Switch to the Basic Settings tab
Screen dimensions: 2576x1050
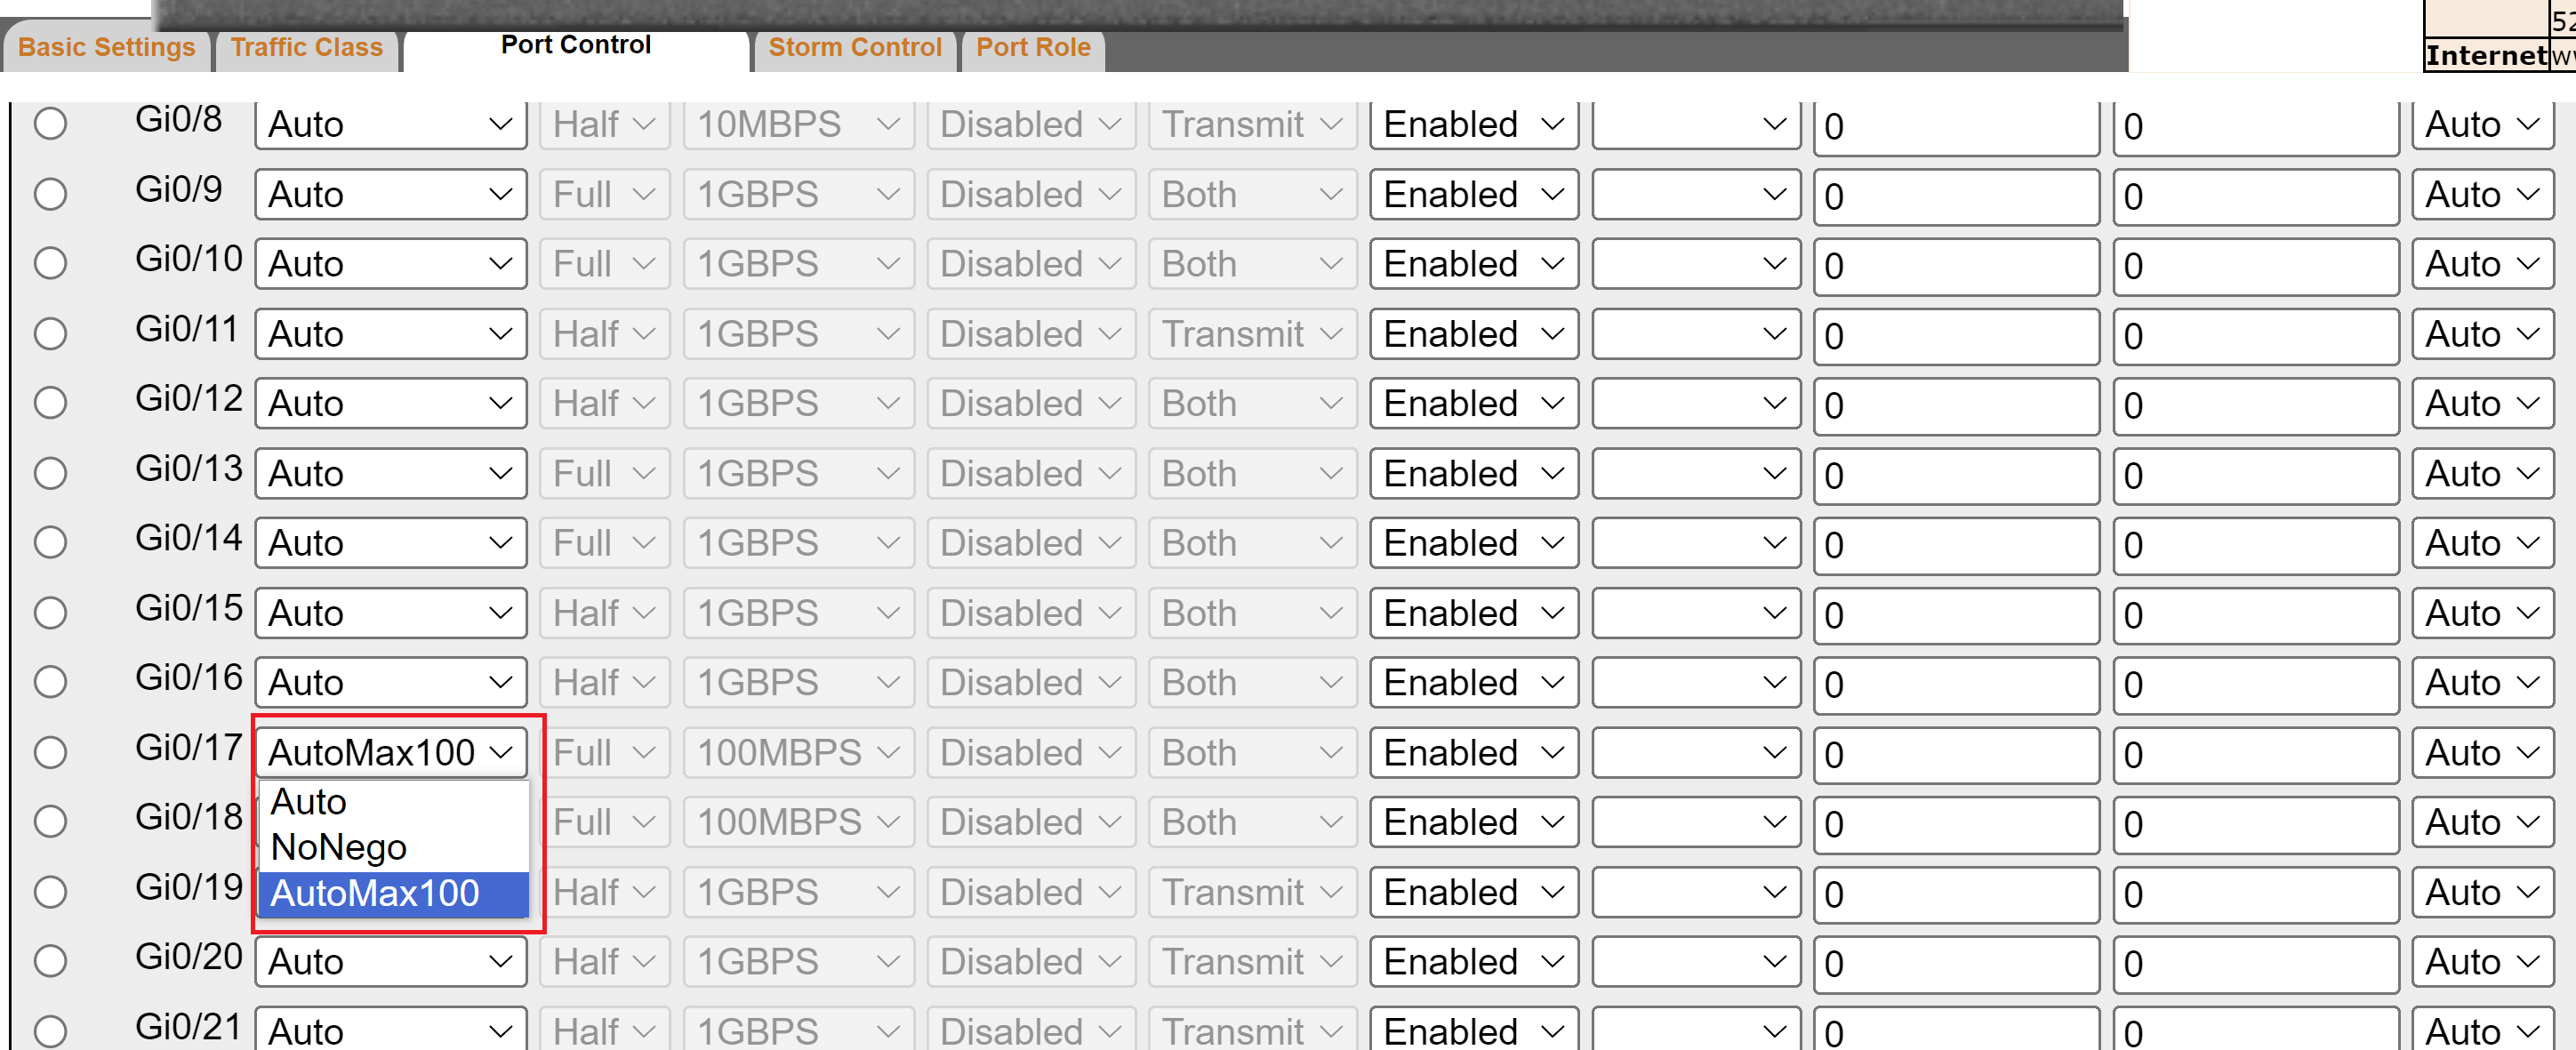pyautogui.click(x=107, y=48)
